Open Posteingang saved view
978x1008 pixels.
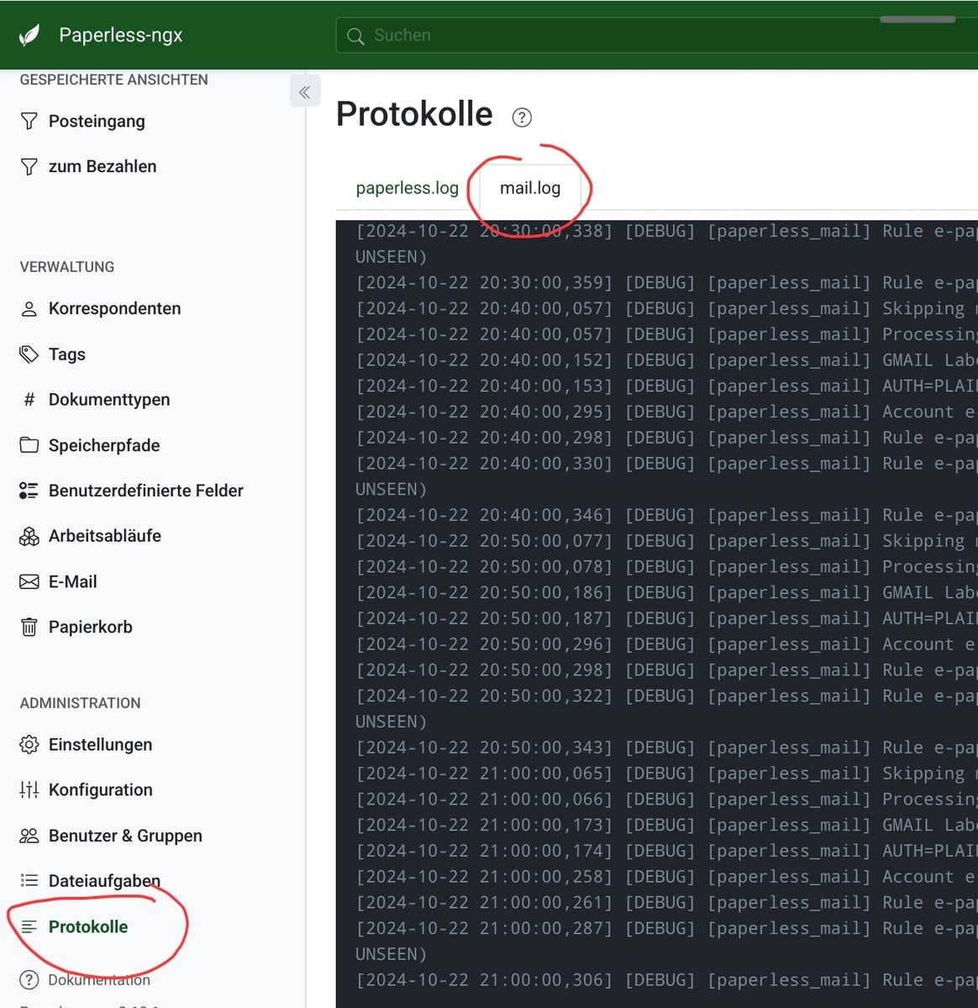pos(97,121)
